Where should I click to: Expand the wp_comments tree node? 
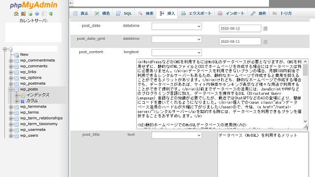[x=11, y=66]
